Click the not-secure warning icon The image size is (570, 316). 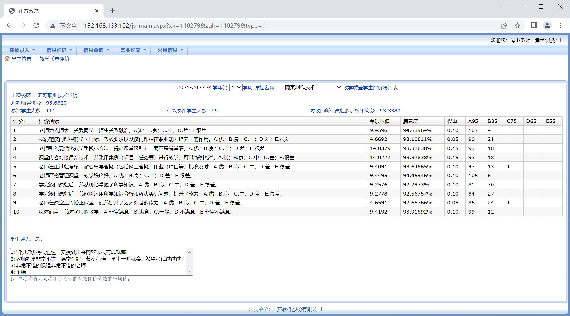coord(53,26)
